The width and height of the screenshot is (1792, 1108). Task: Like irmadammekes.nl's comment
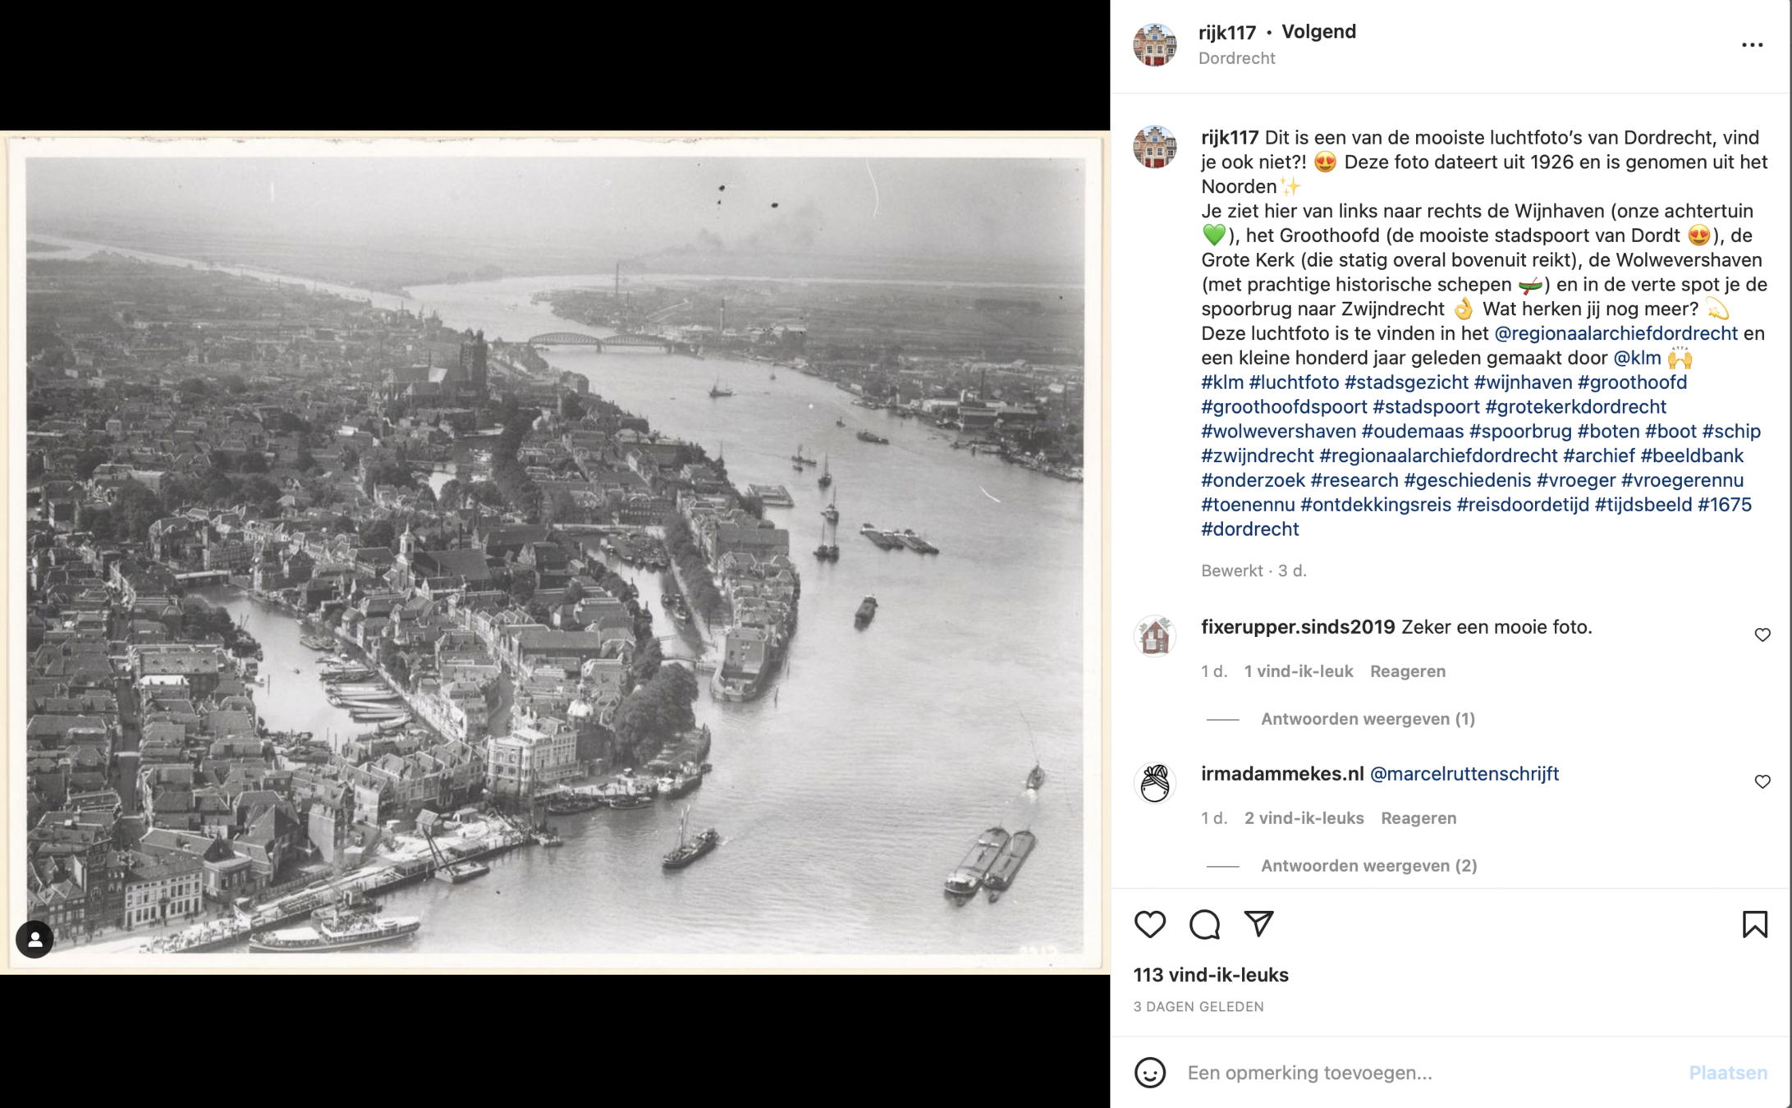click(1762, 781)
